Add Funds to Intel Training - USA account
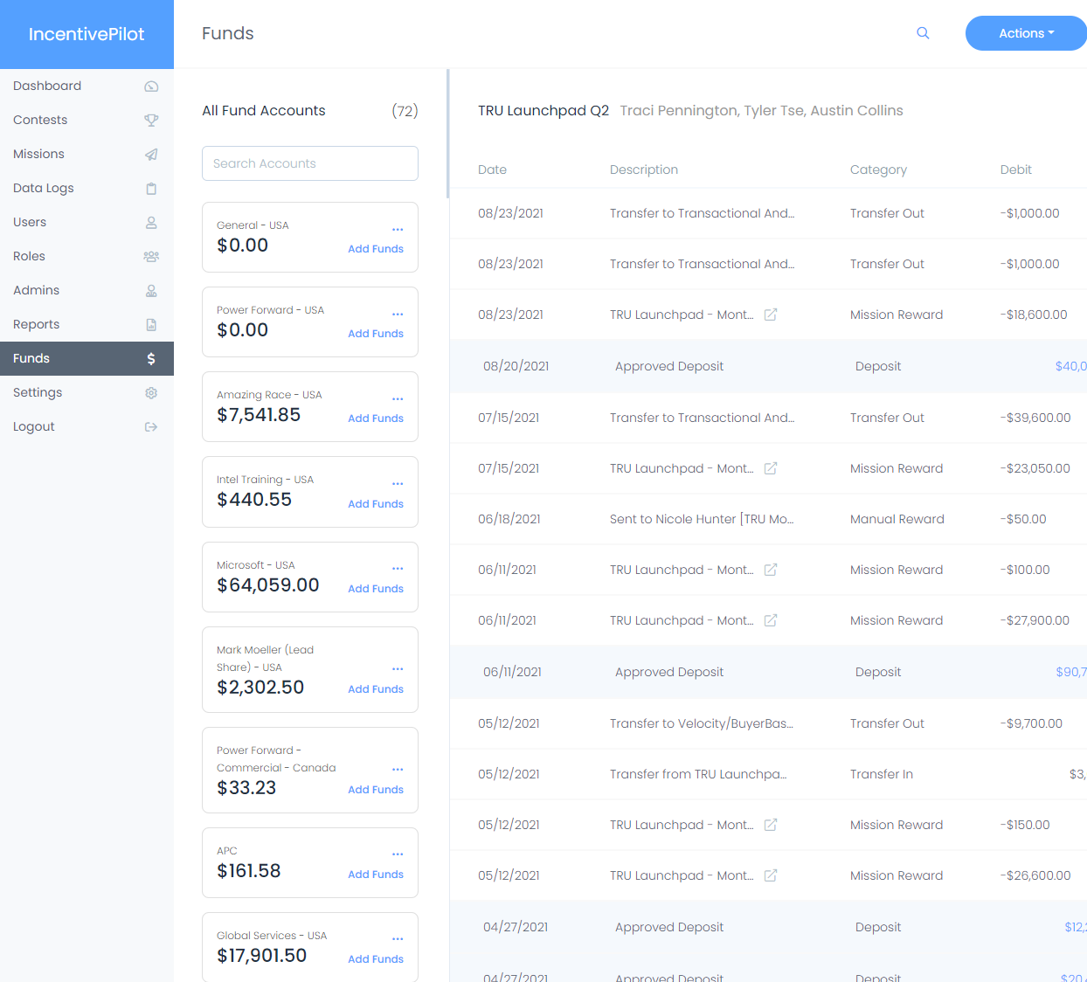The image size is (1087, 982). 376,504
